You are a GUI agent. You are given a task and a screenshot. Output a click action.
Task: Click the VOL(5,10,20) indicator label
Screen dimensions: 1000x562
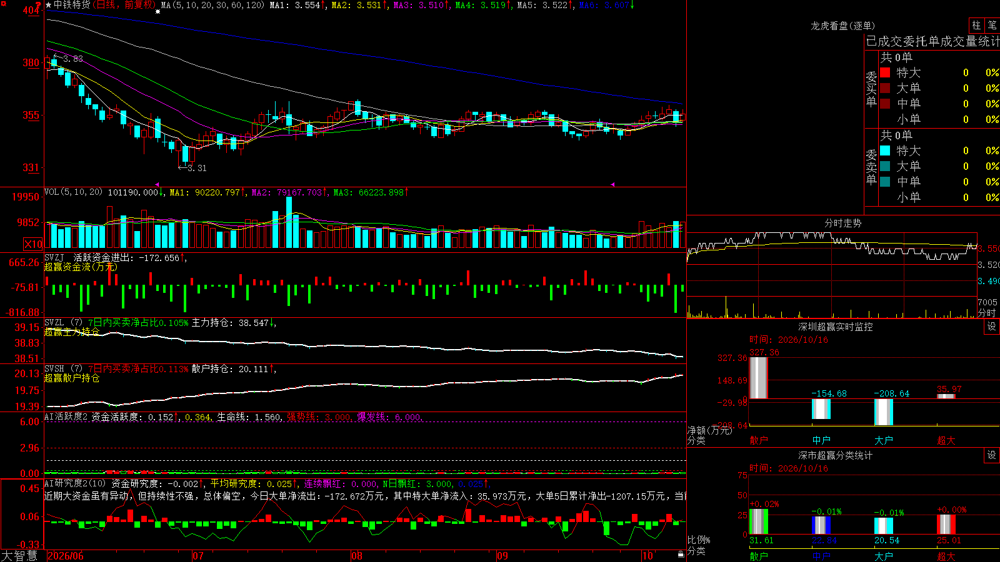(x=73, y=192)
